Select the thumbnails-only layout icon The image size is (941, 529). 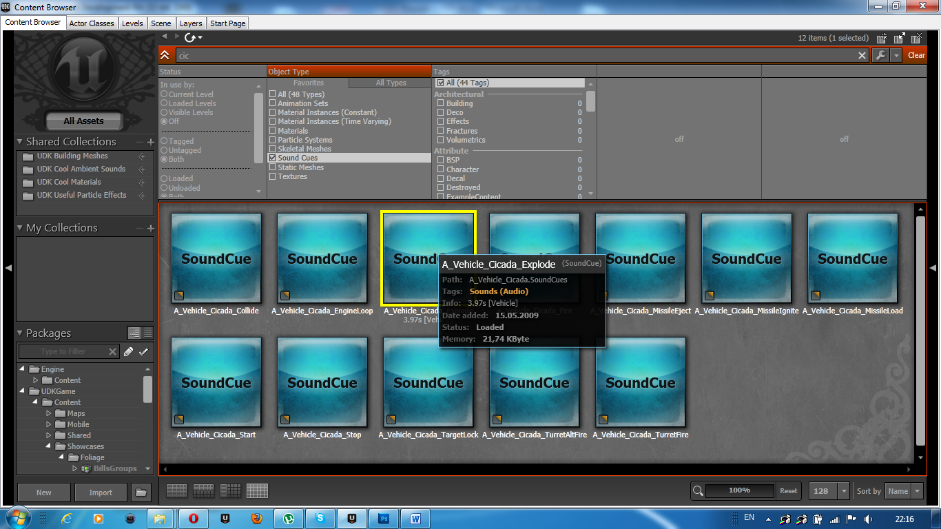coord(257,491)
